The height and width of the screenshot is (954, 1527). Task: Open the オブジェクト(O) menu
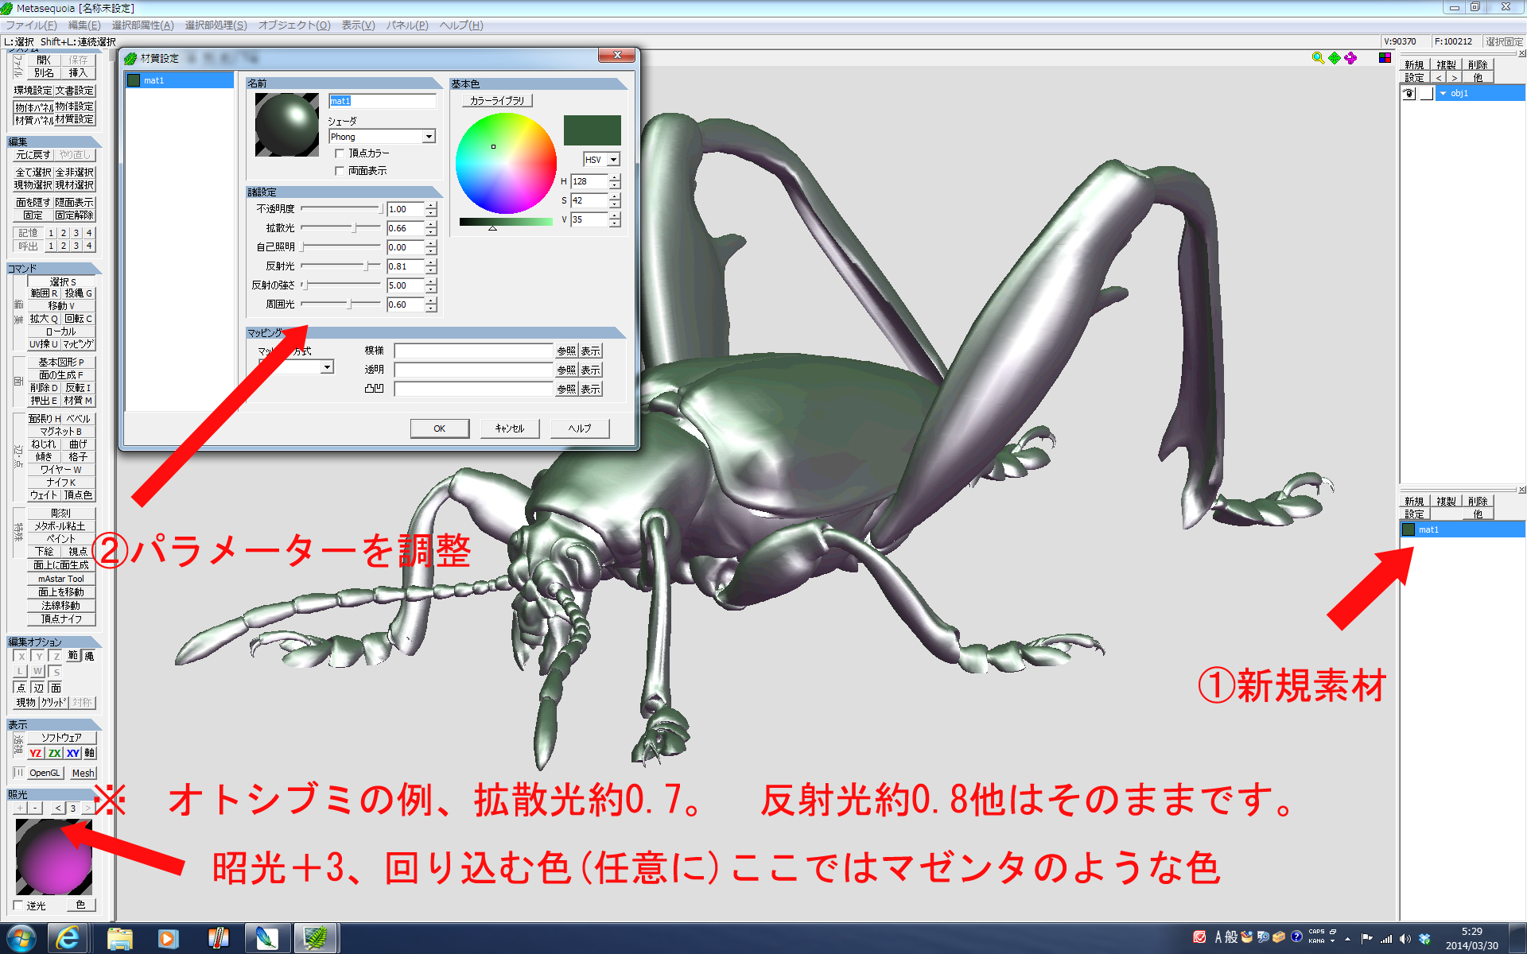(293, 25)
